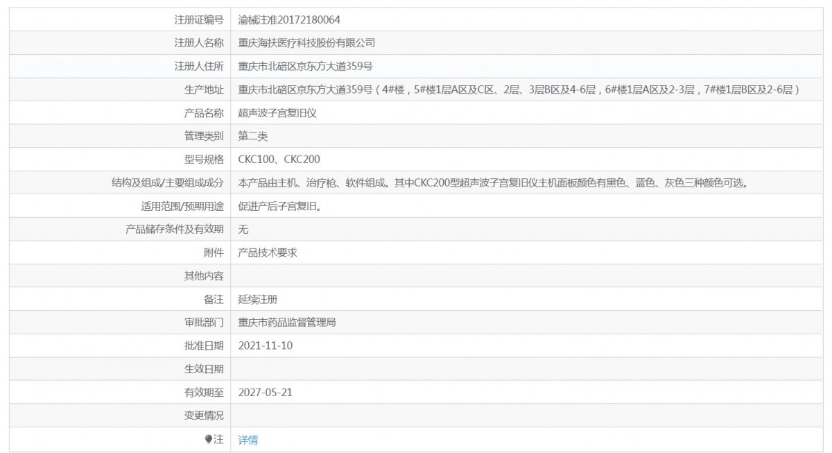This screenshot has height=453, width=832.
Task: Select approving department 重庆市药品监督管理局
Action: coord(288,323)
